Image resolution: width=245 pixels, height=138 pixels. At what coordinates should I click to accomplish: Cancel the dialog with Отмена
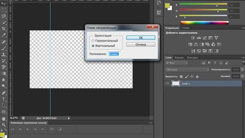point(140,44)
